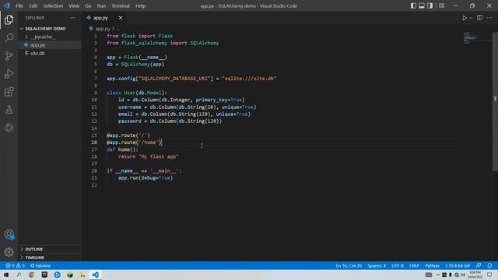Open the Extensions view

coord(9,92)
